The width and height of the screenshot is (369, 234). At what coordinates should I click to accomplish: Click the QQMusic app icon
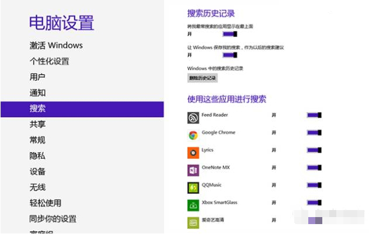tap(193, 188)
